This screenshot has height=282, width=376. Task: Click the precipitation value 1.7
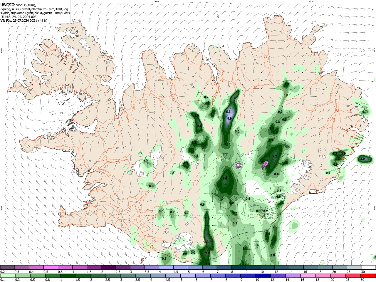click(275, 132)
